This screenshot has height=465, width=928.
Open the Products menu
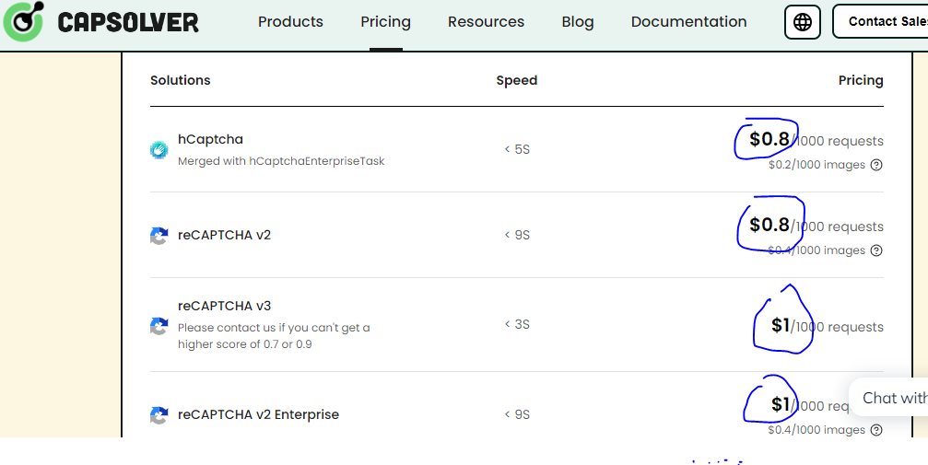pyautogui.click(x=290, y=22)
